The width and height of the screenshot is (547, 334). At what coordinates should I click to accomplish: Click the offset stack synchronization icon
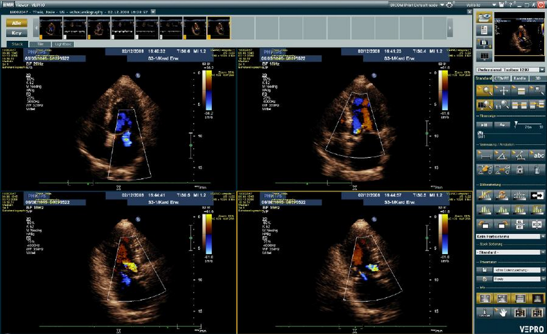tap(537, 105)
